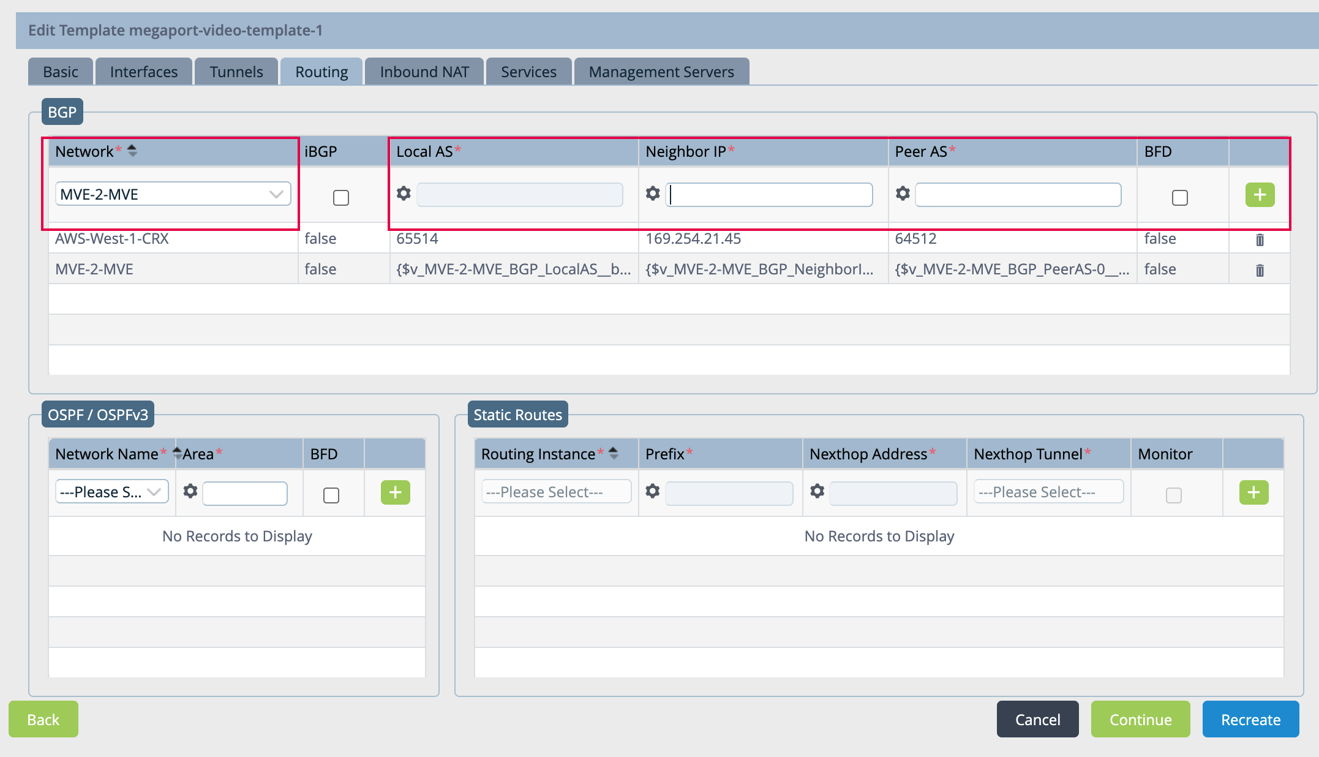Image resolution: width=1319 pixels, height=757 pixels.
Task: Check the Monitor box for the static route
Action: point(1173,496)
